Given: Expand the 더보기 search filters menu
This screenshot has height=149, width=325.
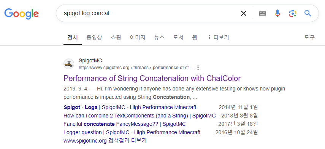Looking at the screenshot, I should 218,38.
